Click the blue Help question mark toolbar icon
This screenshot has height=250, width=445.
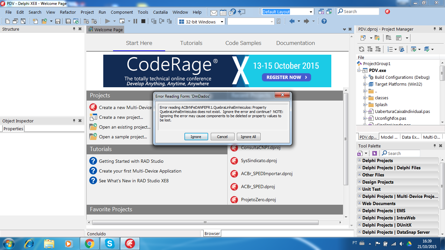(324, 21)
